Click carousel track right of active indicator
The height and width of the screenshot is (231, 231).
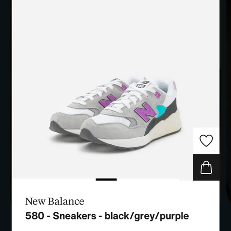pyautogui.click(x=148, y=180)
